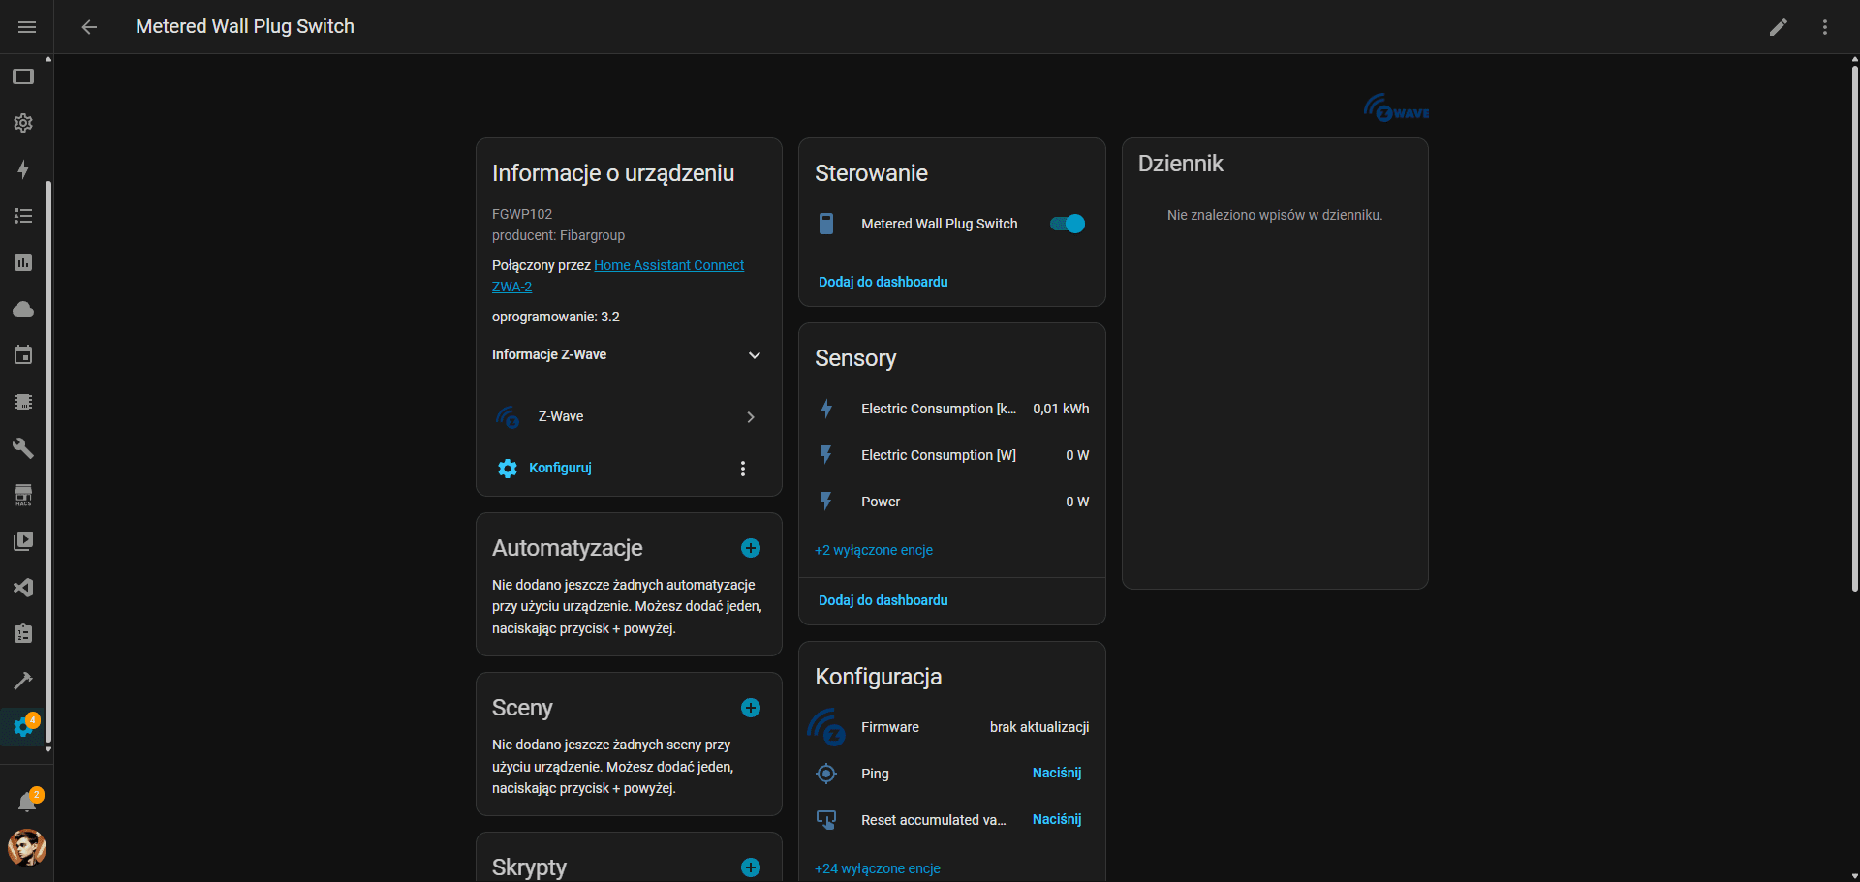Open three-dot menu beside Konfiguruj

[x=742, y=469]
